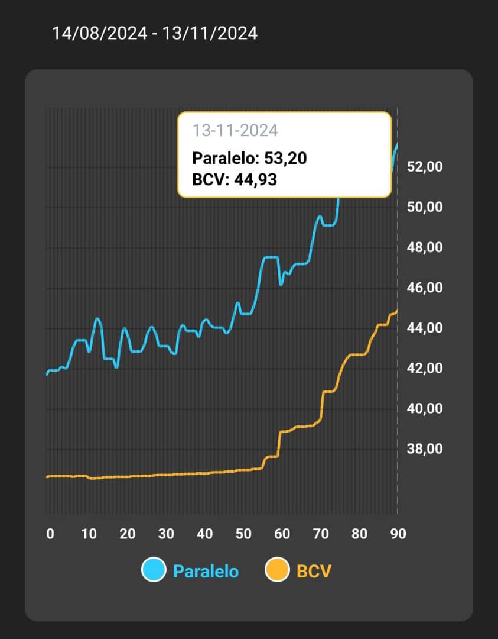Click the 52,00 y-axis label
This screenshot has height=639, width=498.
[x=425, y=167]
